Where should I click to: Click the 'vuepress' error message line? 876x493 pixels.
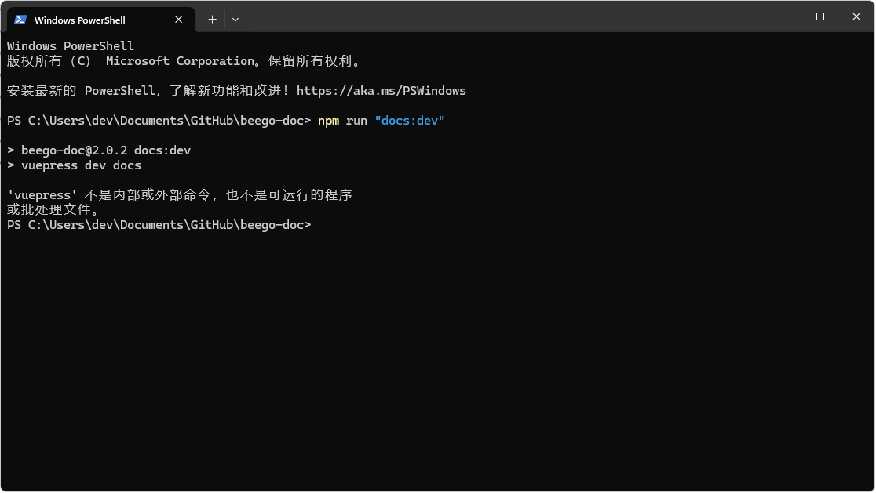(179, 195)
